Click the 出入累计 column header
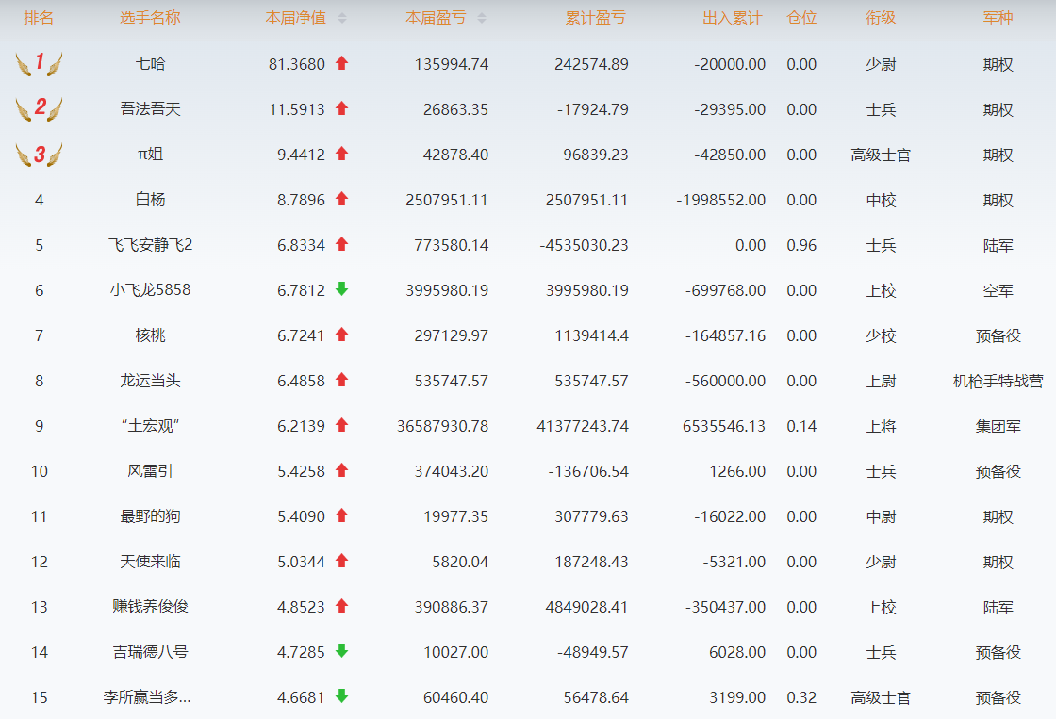This screenshot has width=1056, height=719. [733, 18]
